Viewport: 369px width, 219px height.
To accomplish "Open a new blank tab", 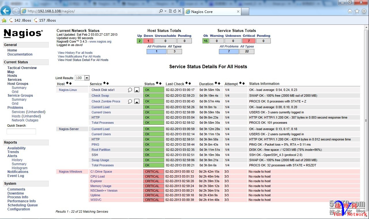I will 245,12.
